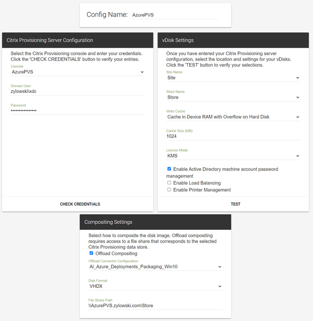
Task: Edit the Config Name field AzurePVS
Action: coord(175,15)
